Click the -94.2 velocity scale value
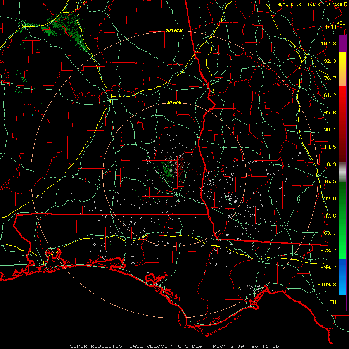This screenshot has height=349, width=349. coord(328,268)
